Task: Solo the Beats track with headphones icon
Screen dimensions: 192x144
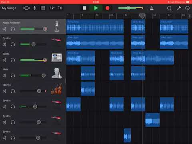Action: (13, 60)
